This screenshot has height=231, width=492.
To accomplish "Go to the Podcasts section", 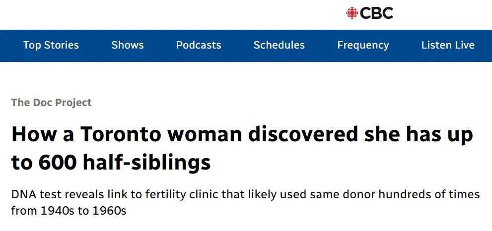I will tap(199, 45).
